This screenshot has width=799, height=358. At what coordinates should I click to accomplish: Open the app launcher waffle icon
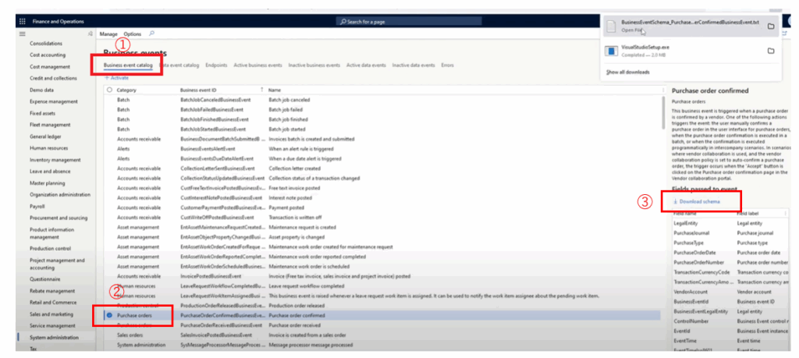(x=22, y=22)
